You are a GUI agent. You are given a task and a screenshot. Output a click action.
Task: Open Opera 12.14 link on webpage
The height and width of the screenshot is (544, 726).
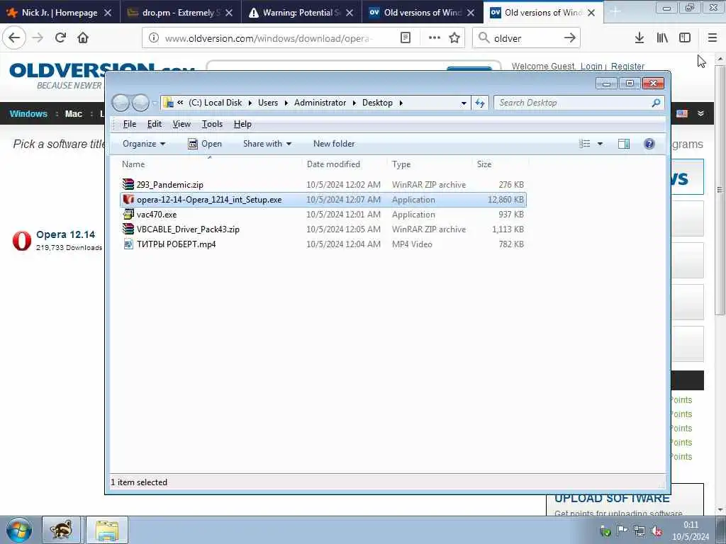65,234
